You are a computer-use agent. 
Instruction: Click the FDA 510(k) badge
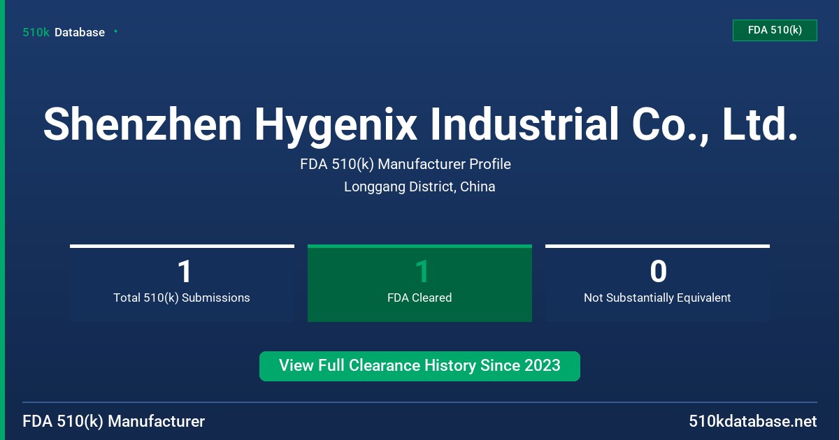pos(775,30)
